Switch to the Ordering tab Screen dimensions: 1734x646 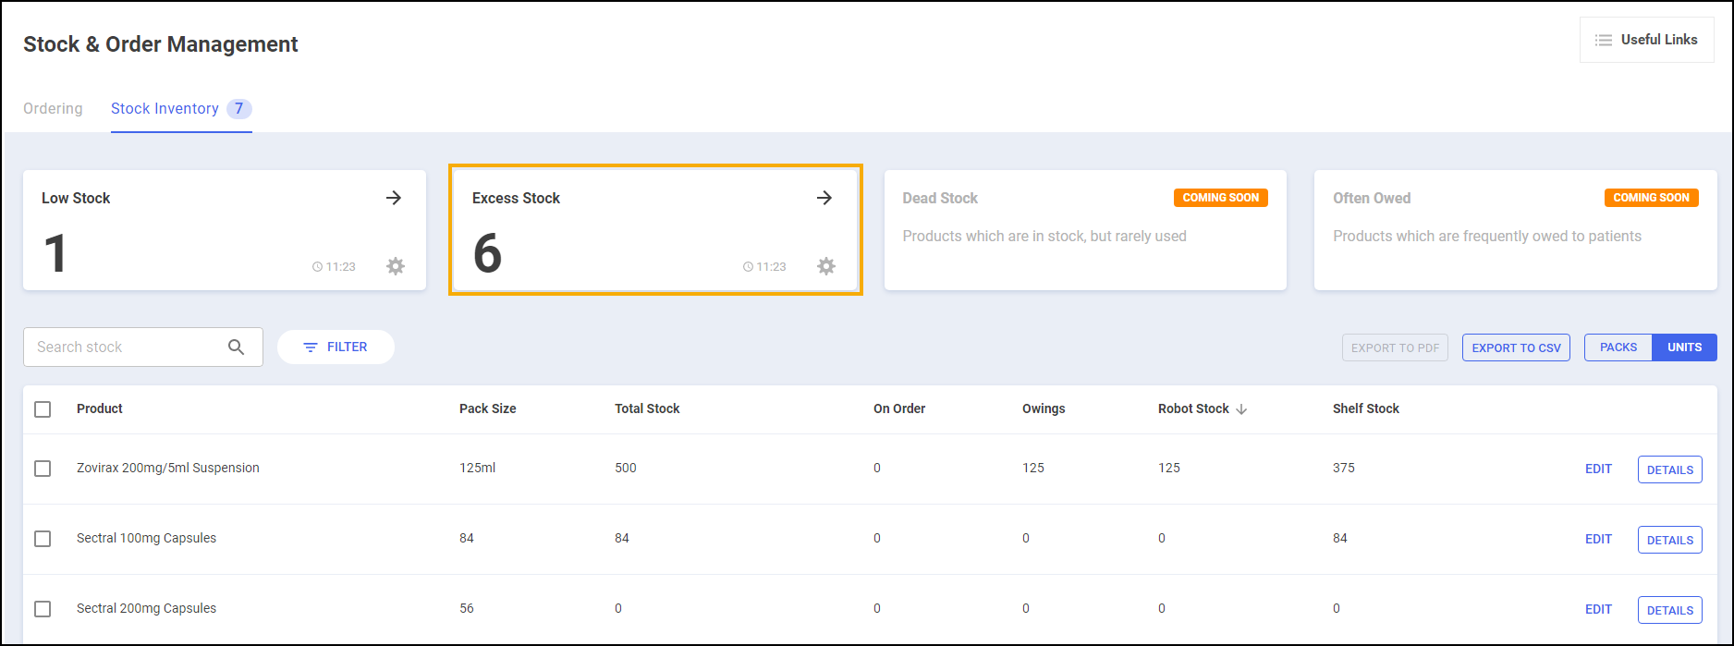coord(53,108)
